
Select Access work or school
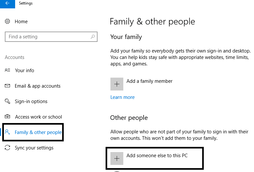pos(38,117)
